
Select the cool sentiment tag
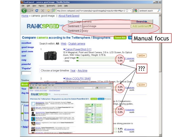(24, 56)
